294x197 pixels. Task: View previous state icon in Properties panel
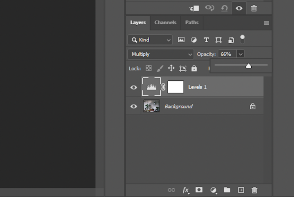coord(209,8)
